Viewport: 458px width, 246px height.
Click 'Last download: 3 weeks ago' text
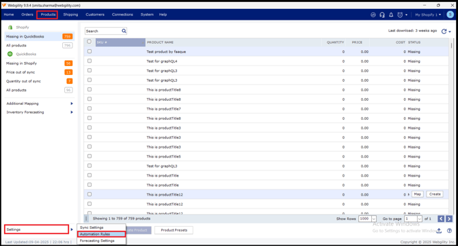pyautogui.click(x=412, y=31)
